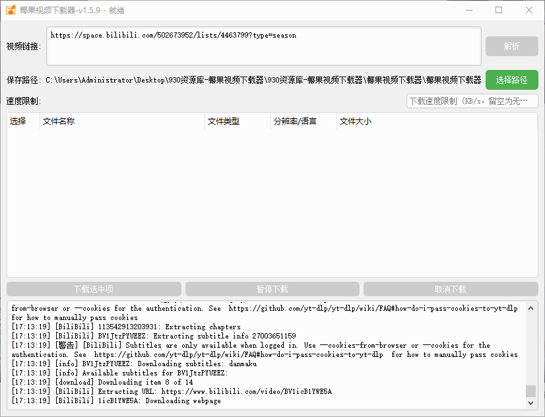Click log line 'Available subtitles for BV1JtzPYUEEZ'
Viewport: 545px width, 417px height.
[x=120, y=373]
